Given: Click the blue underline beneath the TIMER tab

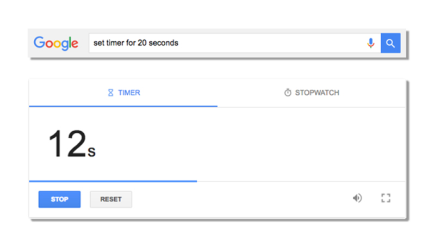Looking at the screenshot, I should point(123,106).
